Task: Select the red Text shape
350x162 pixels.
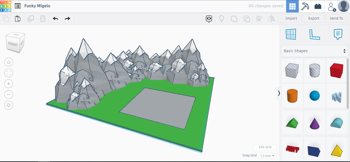Action: 292,149
